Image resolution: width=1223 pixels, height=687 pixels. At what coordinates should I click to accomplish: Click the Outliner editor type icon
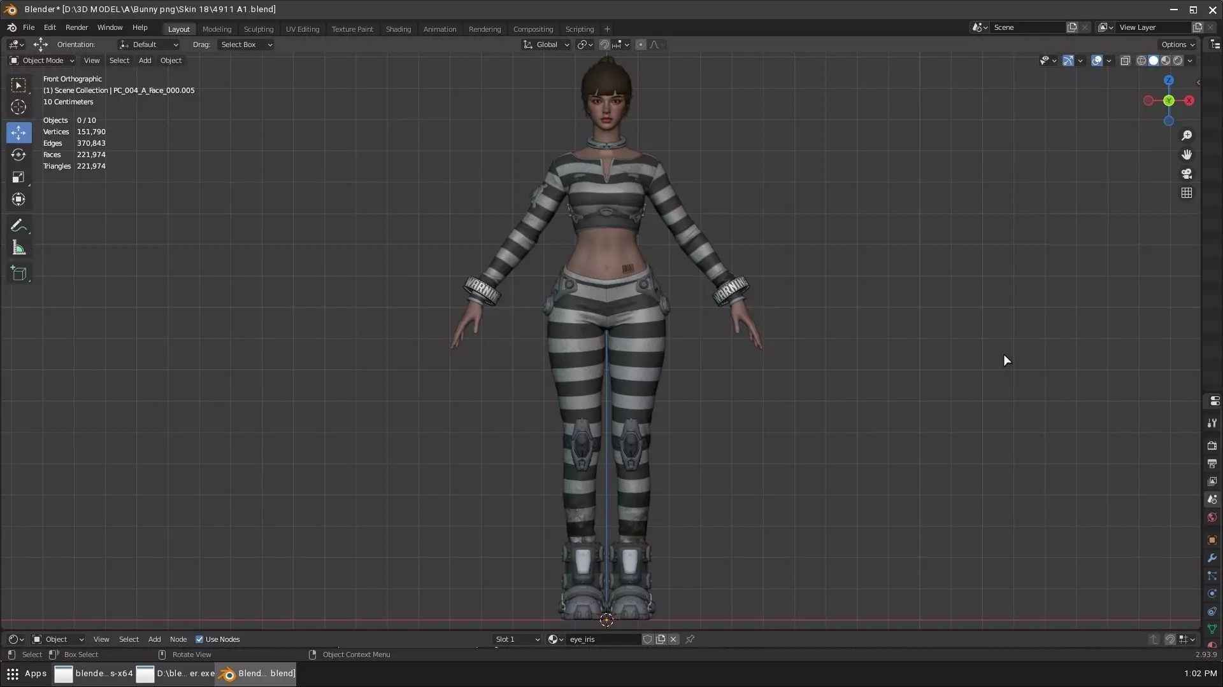click(x=1215, y=45)
